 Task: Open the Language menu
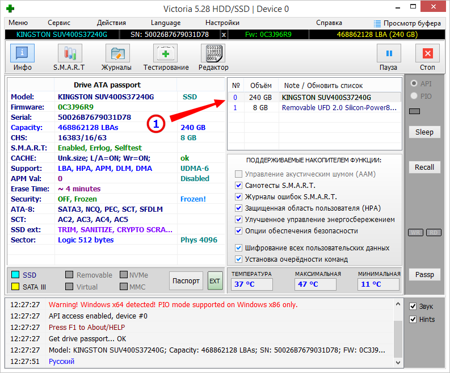tap(166, 23)
